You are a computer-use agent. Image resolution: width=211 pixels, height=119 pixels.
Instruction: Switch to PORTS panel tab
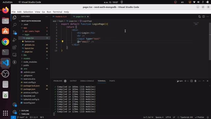pyautogui.click(x=112, y=81)
